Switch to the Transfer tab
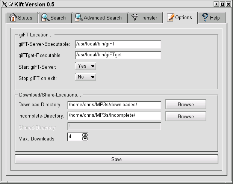This screenshot has width=233, height=184. point(145,18)
